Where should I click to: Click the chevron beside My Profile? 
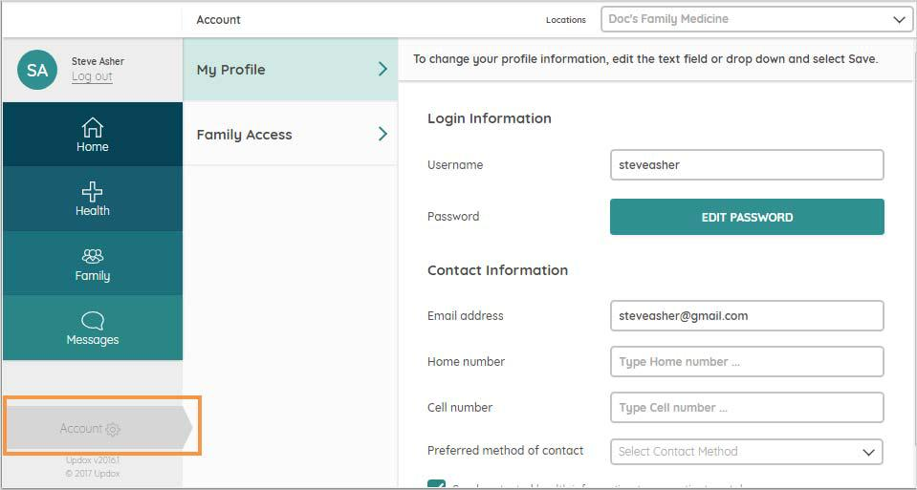[382, 70]
